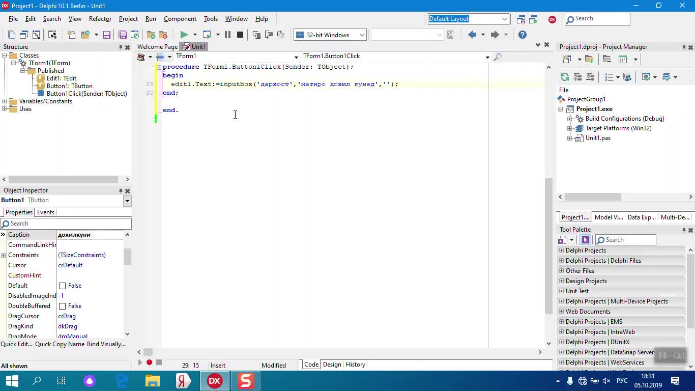
Task: Pin the Object Inspector panel
Action: tap(121, 191)
